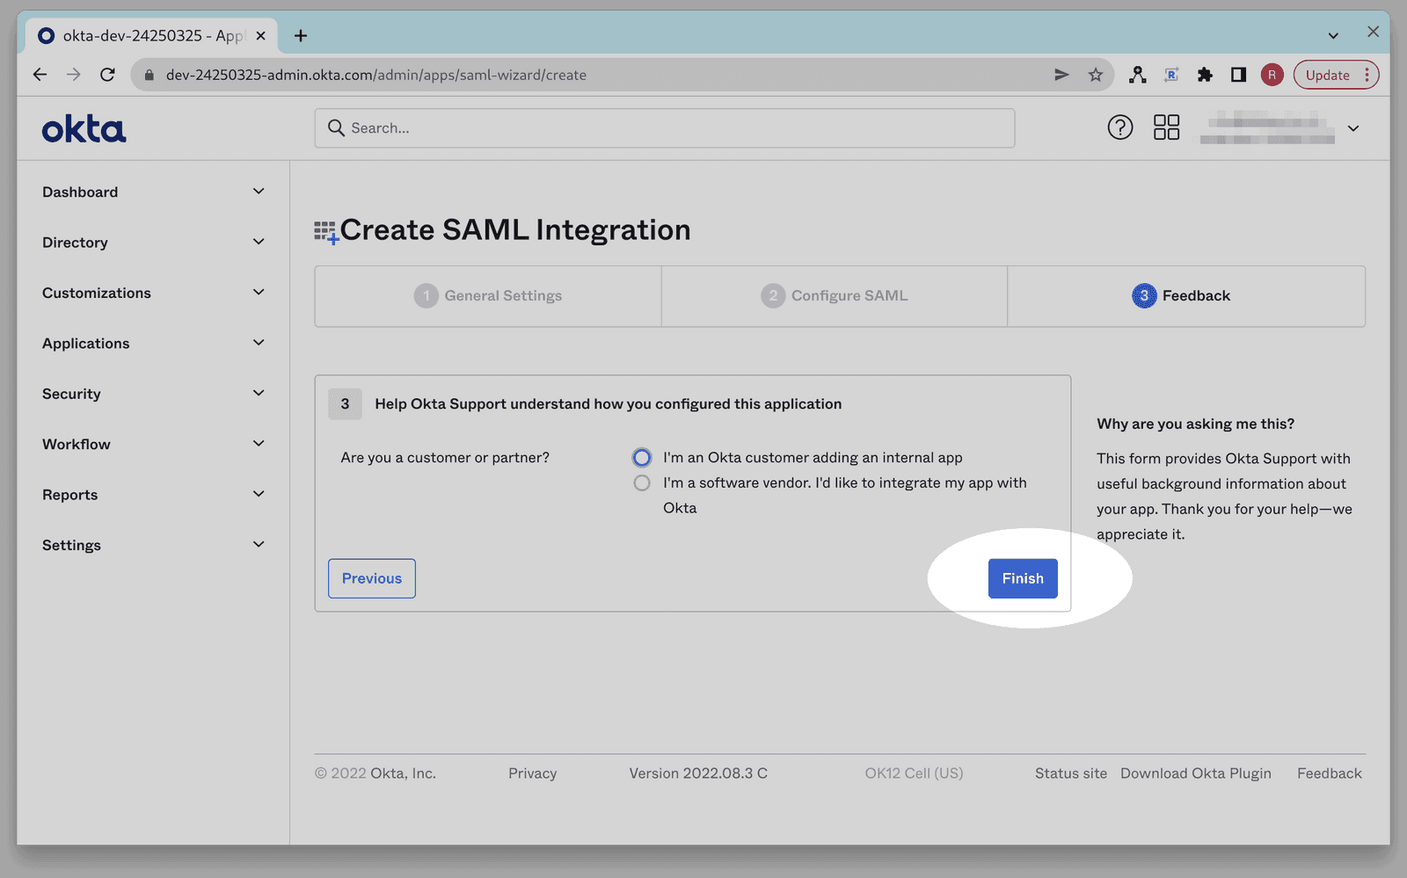Image resolution: width=1407 pixels, height=878 pixels.
Task: Click the Search input field
Action: click(665, 128)
